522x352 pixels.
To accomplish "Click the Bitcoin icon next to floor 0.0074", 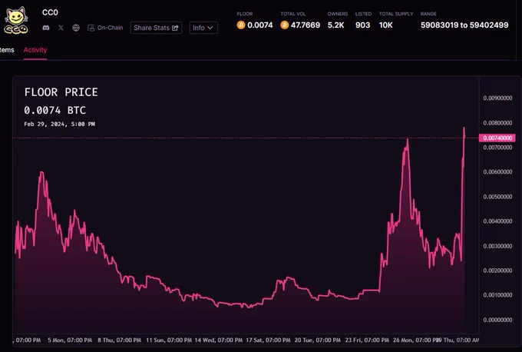I will 241,25.
